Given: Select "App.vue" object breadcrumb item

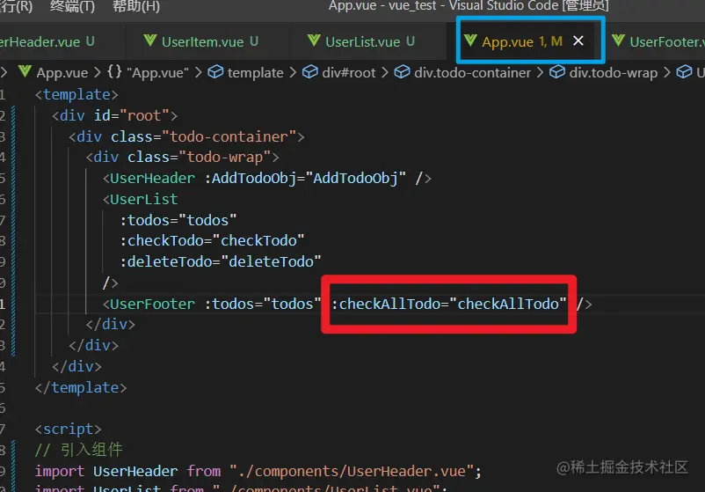Looking at the screenshot, I should tap(158, 72).
